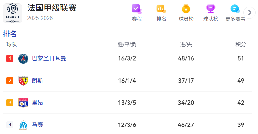Open the 更多赛事 more events icon
The image size is (258, 134).
(x=235, y=9)
